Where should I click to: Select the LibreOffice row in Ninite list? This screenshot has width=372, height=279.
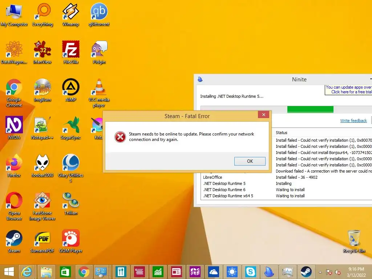point(286,177)
